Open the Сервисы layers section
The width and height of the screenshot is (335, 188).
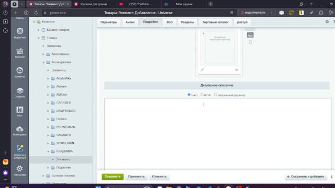(20, 92)
